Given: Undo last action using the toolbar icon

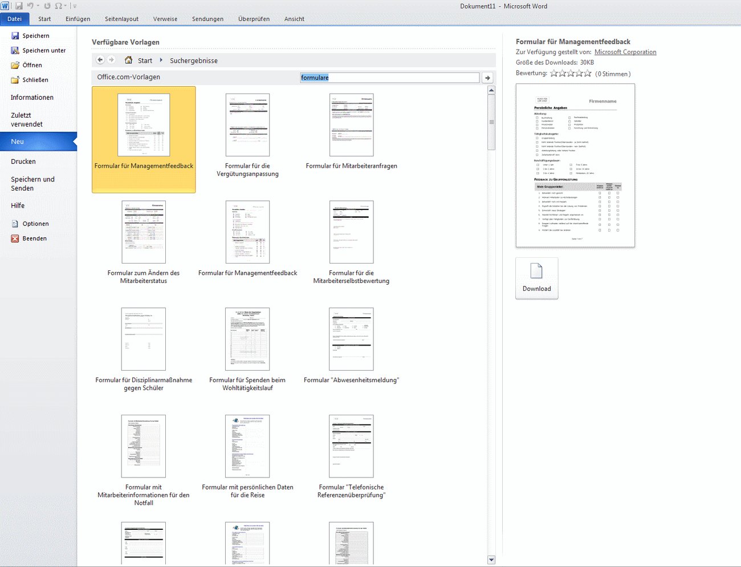Looking at the screenshot, I should pyautogui.click(x=30, y=6).
